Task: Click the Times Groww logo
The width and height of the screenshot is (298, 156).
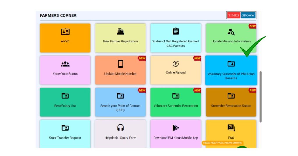Action: (x=241, y=15)
